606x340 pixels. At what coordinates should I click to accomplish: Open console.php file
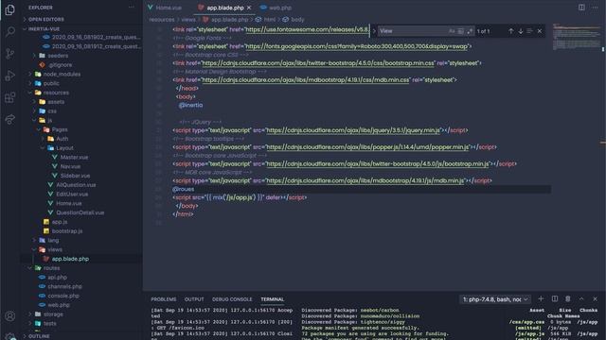click(63, 296)
